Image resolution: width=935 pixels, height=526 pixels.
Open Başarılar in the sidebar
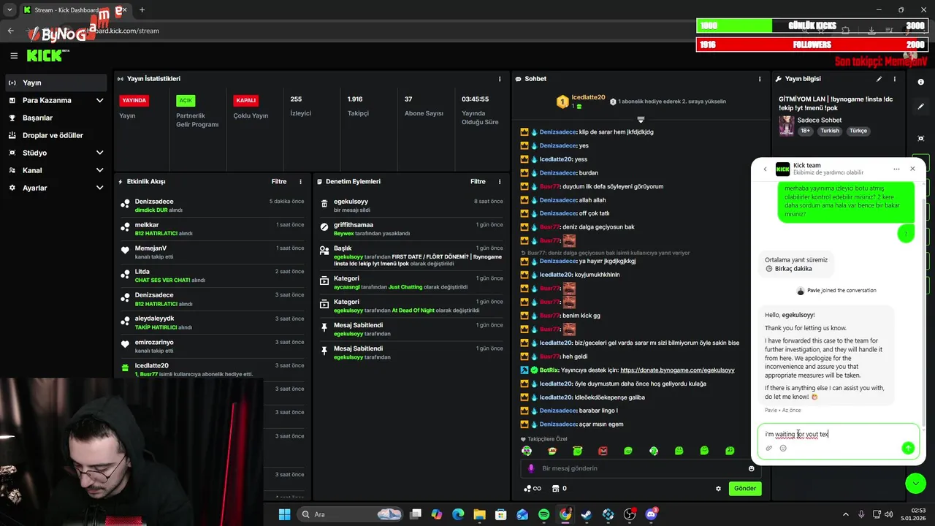56,118
